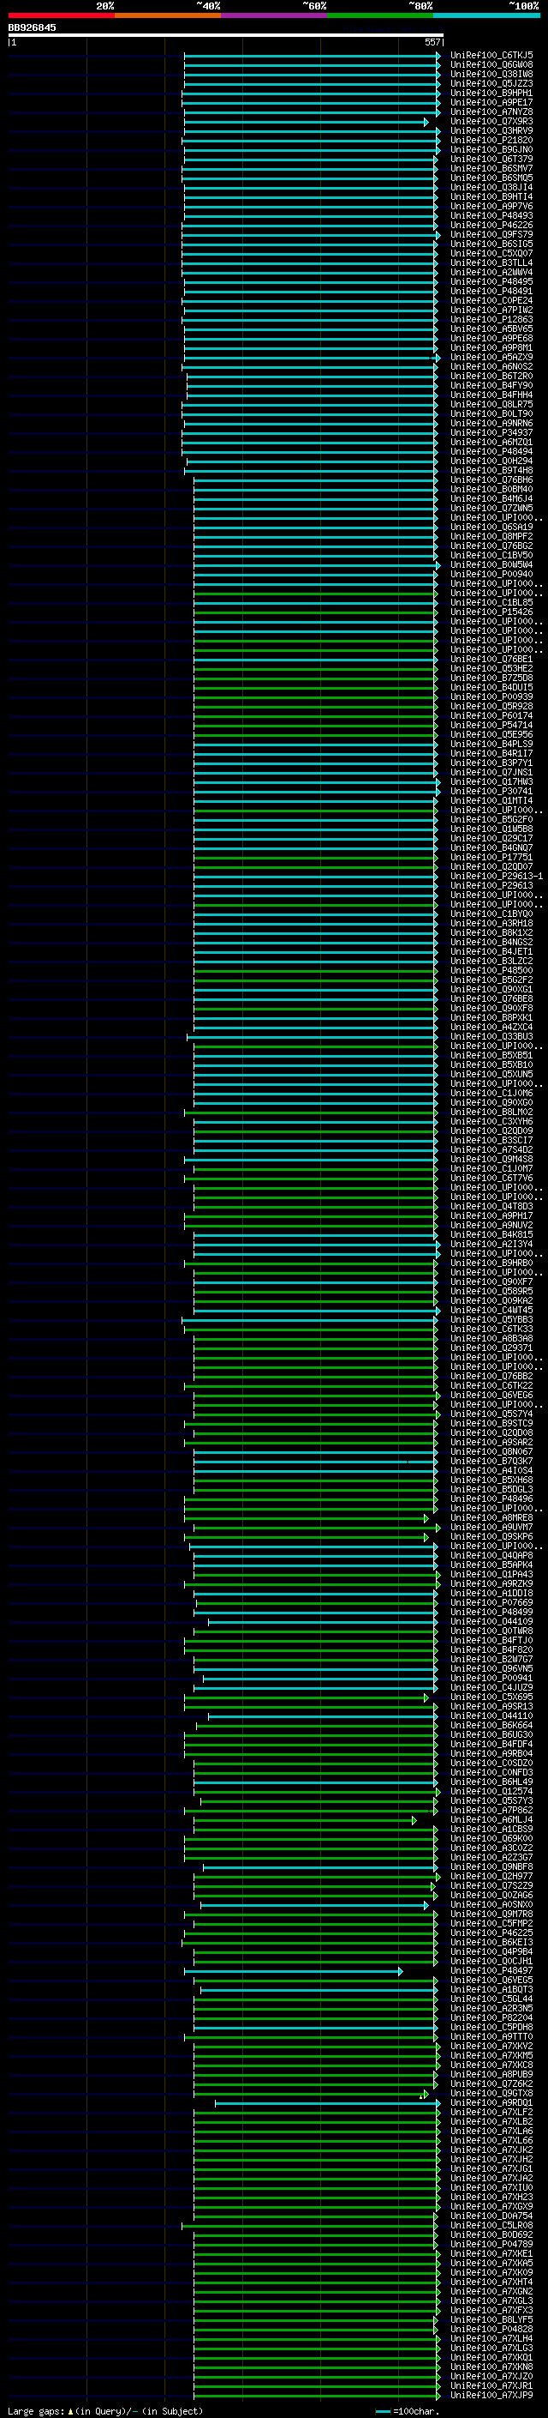Select hit label UniRef100_P48500
This screenshot has height=2418, width=548.
pyautogui.click(x=491, y=971)
